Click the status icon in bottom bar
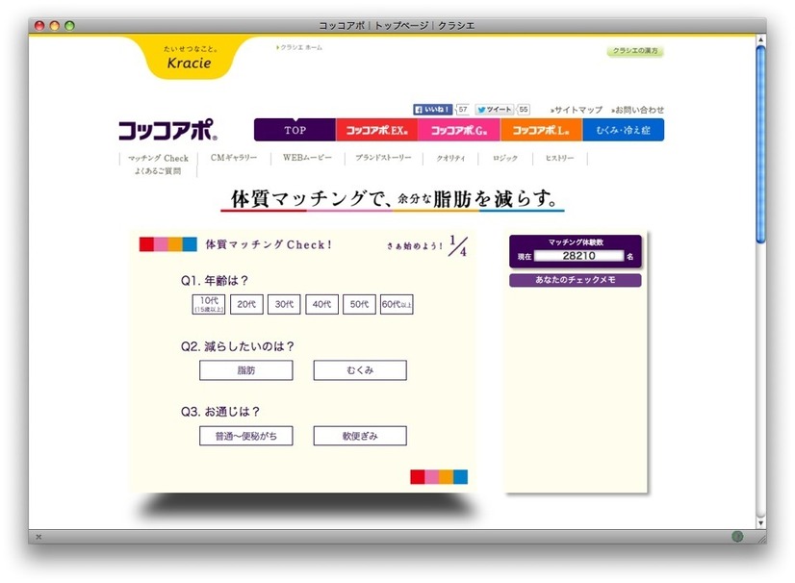 pyautogui.click(x=737, y=537)
